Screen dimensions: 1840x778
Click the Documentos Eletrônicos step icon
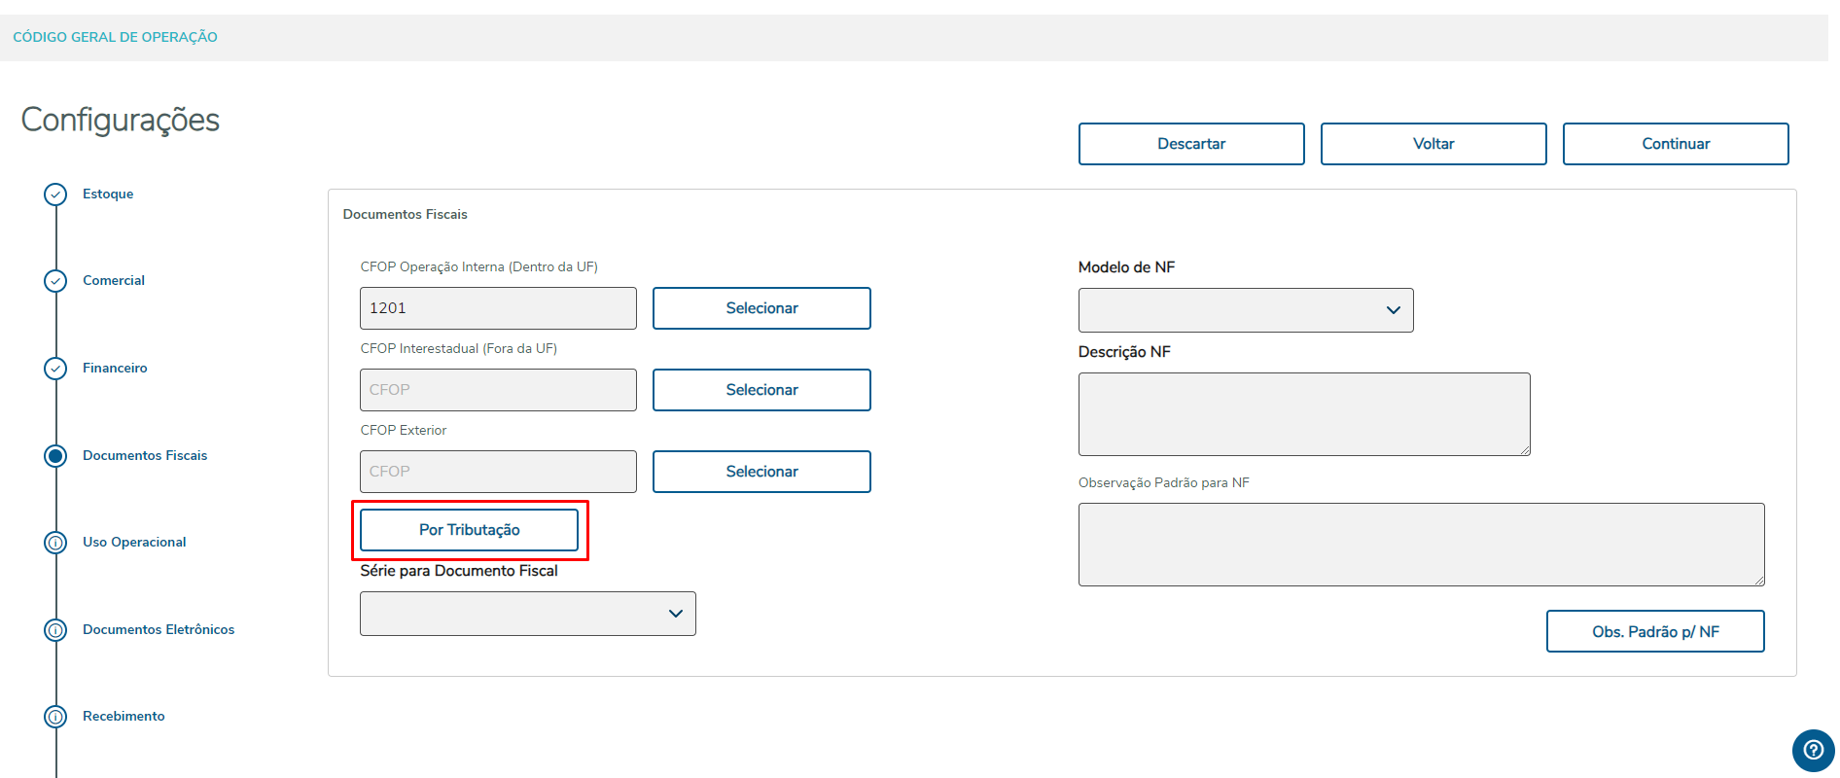[55, 630]
